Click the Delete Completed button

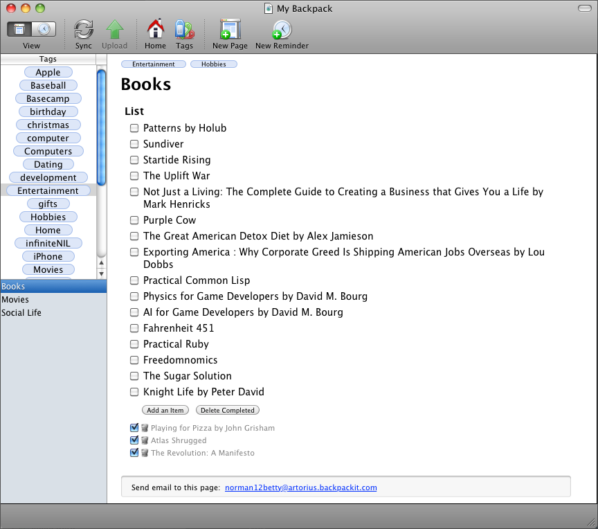[x=228, y=410]
